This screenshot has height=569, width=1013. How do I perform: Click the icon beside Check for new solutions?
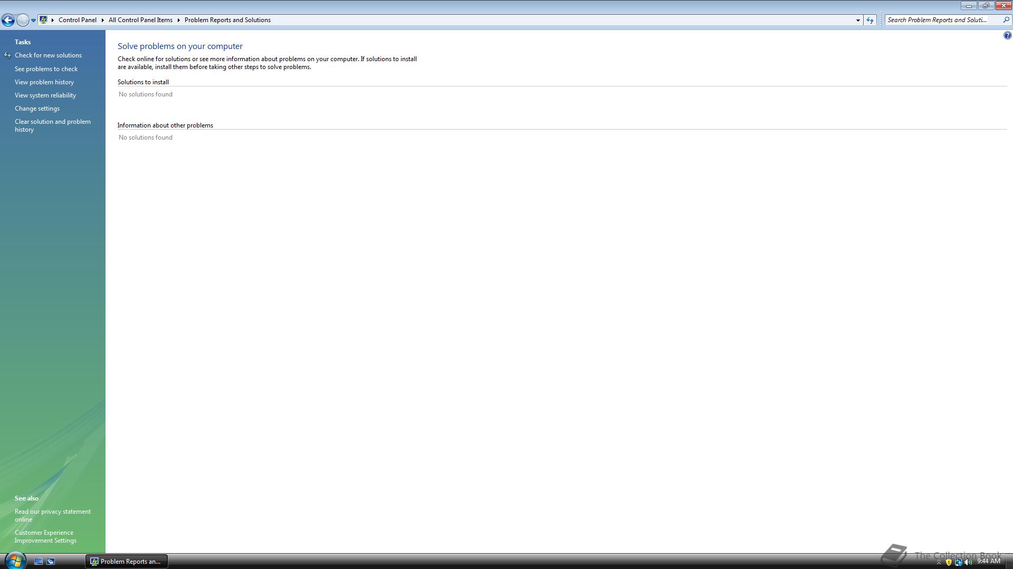(x=7, y=55)
